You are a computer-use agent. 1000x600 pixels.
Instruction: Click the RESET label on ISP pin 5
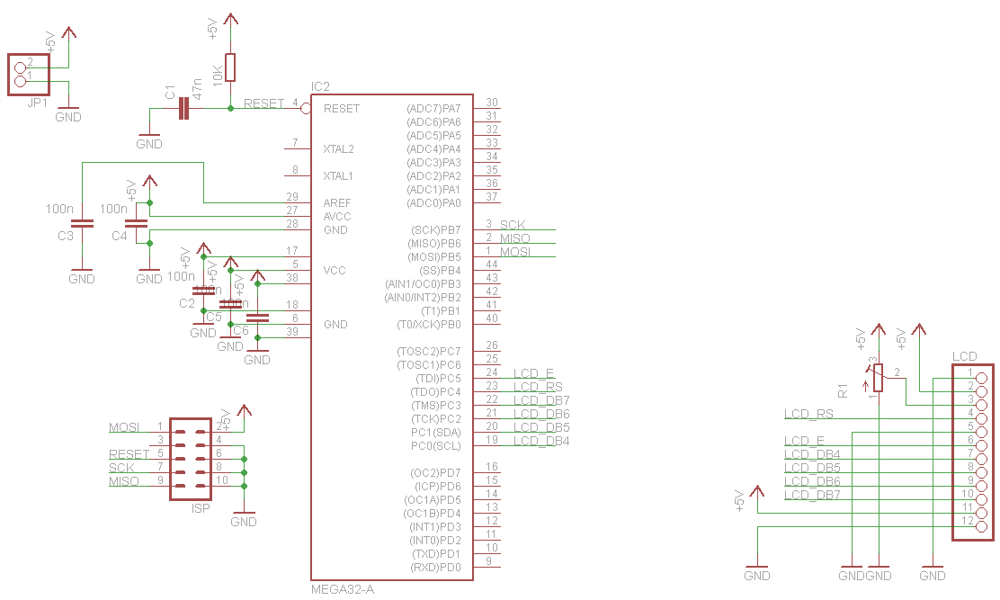point(129,453)
